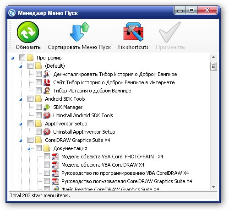Select the Тибор История о Добром Вампире item text

[92, 91]
